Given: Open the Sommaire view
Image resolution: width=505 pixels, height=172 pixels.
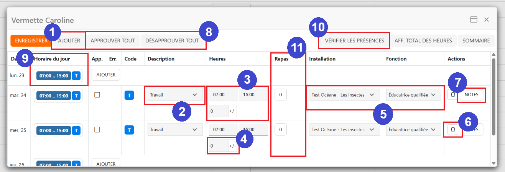Looking at the screenshot, I should click(476, 41).
